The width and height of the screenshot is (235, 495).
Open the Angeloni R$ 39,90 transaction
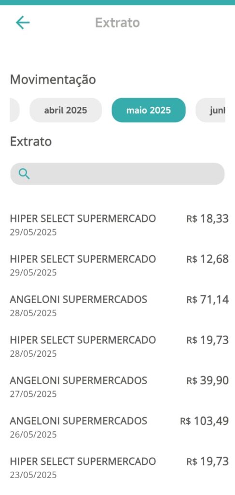pyautogui.click(x=119, y=387)
